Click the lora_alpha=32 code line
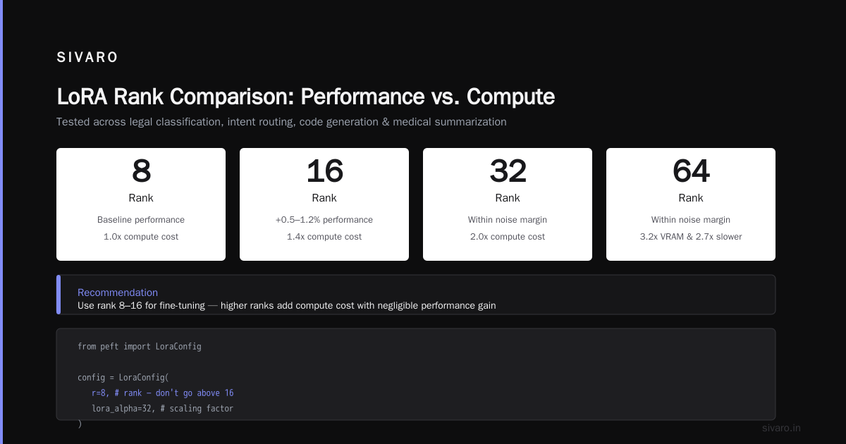Screen dimensions: 846x444 162,409
